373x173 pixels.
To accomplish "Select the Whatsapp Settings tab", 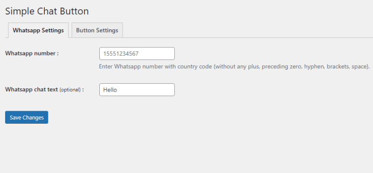I will coord(38,30).
